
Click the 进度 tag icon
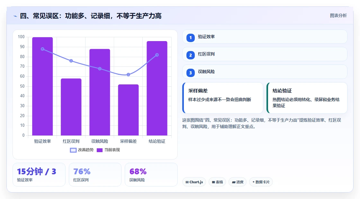click(x=233, y=182)
